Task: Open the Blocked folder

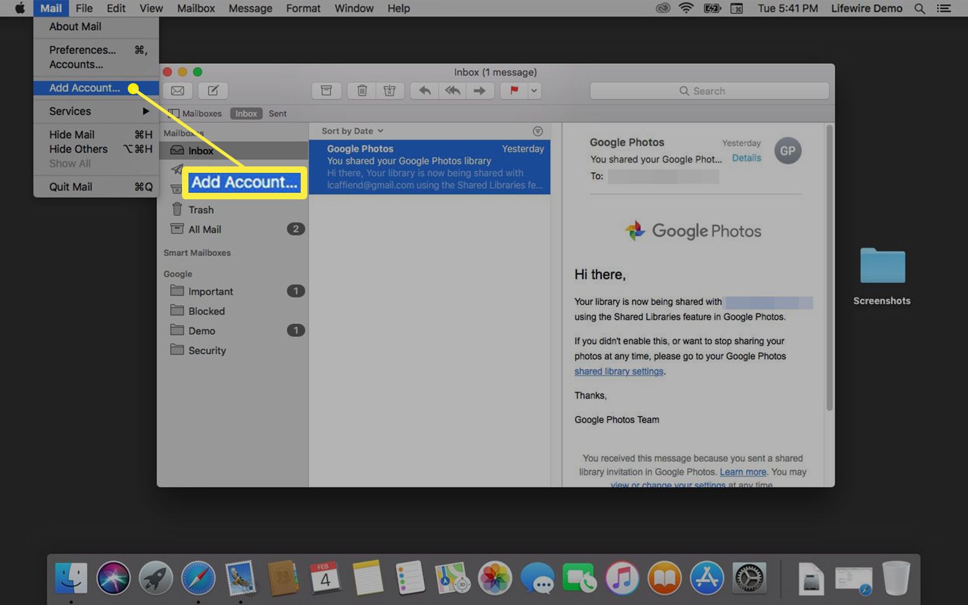Action: 234,311
